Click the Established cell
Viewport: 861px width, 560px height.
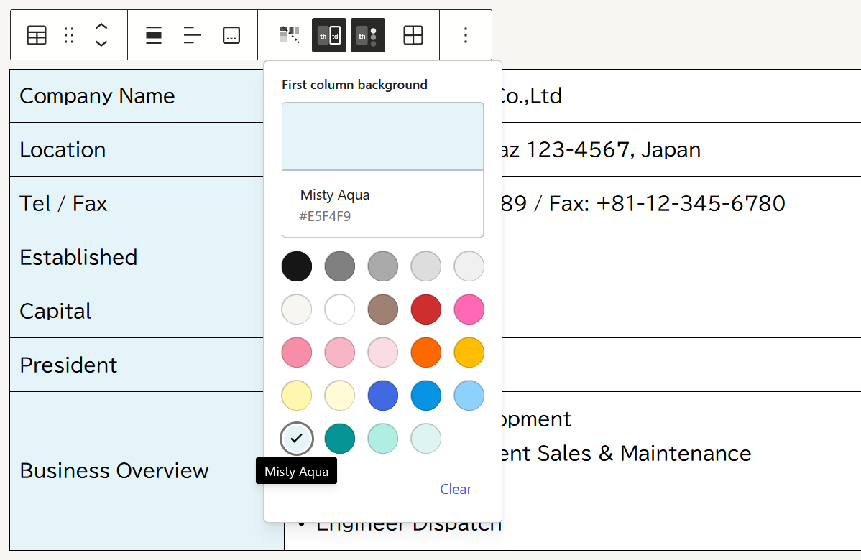point(137,257)
